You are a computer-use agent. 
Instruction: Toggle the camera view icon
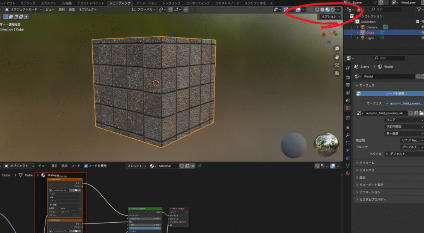(337, 65)
